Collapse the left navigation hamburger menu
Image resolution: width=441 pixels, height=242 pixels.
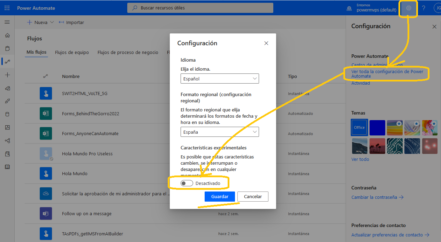(7, 22)
